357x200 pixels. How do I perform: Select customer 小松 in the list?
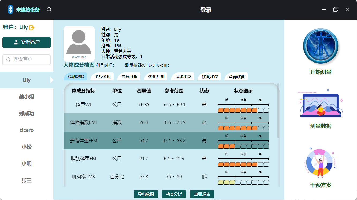(x=27, y=147)
